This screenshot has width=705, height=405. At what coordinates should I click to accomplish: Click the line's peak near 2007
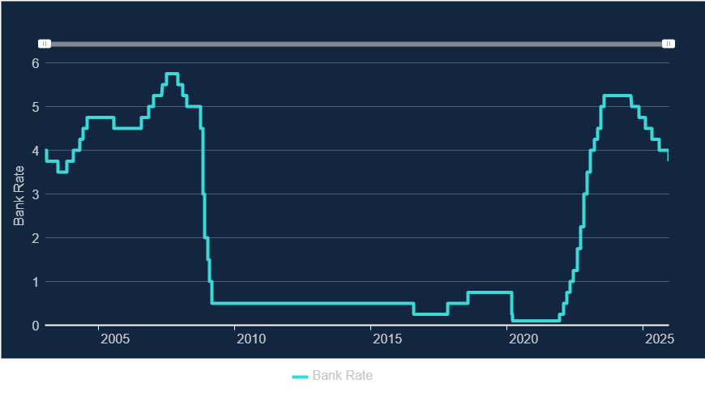pos(172,74)
